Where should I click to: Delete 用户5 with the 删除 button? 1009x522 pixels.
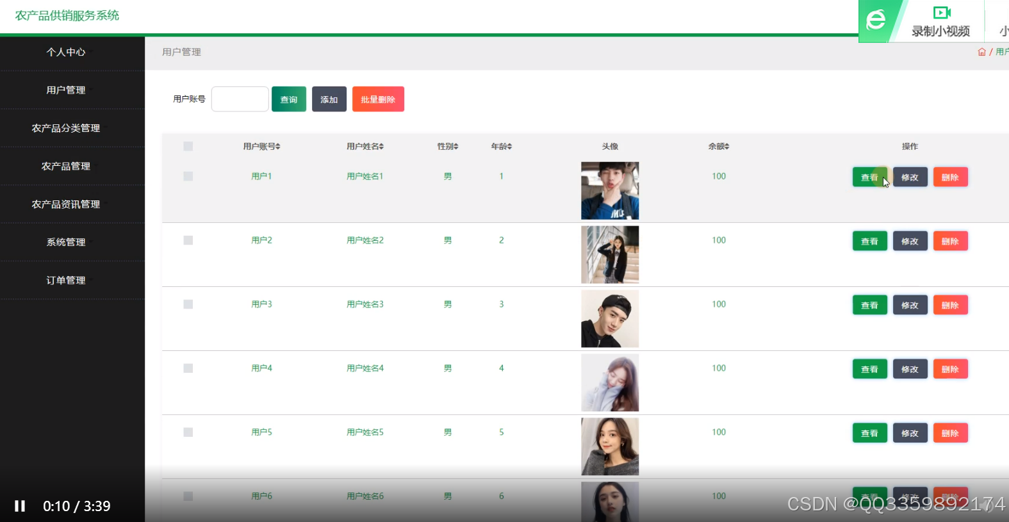[951, 434]
